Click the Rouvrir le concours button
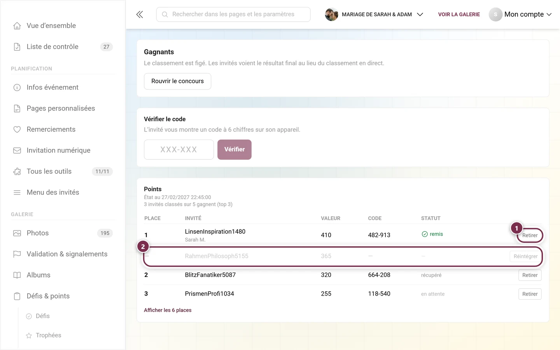Viewport: 560px width, 350px height. [177, 81]
